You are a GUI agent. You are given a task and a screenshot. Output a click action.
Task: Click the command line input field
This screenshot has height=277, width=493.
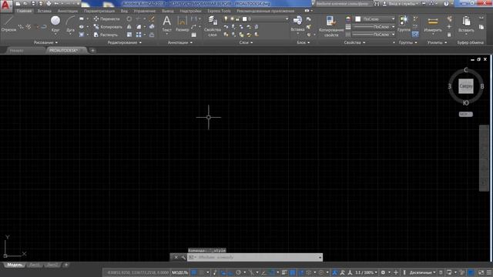(x=255, y=257)
